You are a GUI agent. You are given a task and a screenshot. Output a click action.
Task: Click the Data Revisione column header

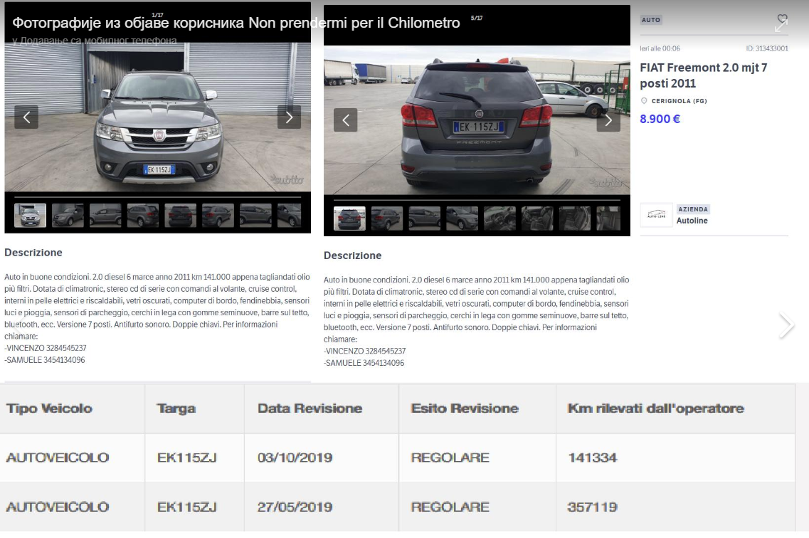(310, 408)
